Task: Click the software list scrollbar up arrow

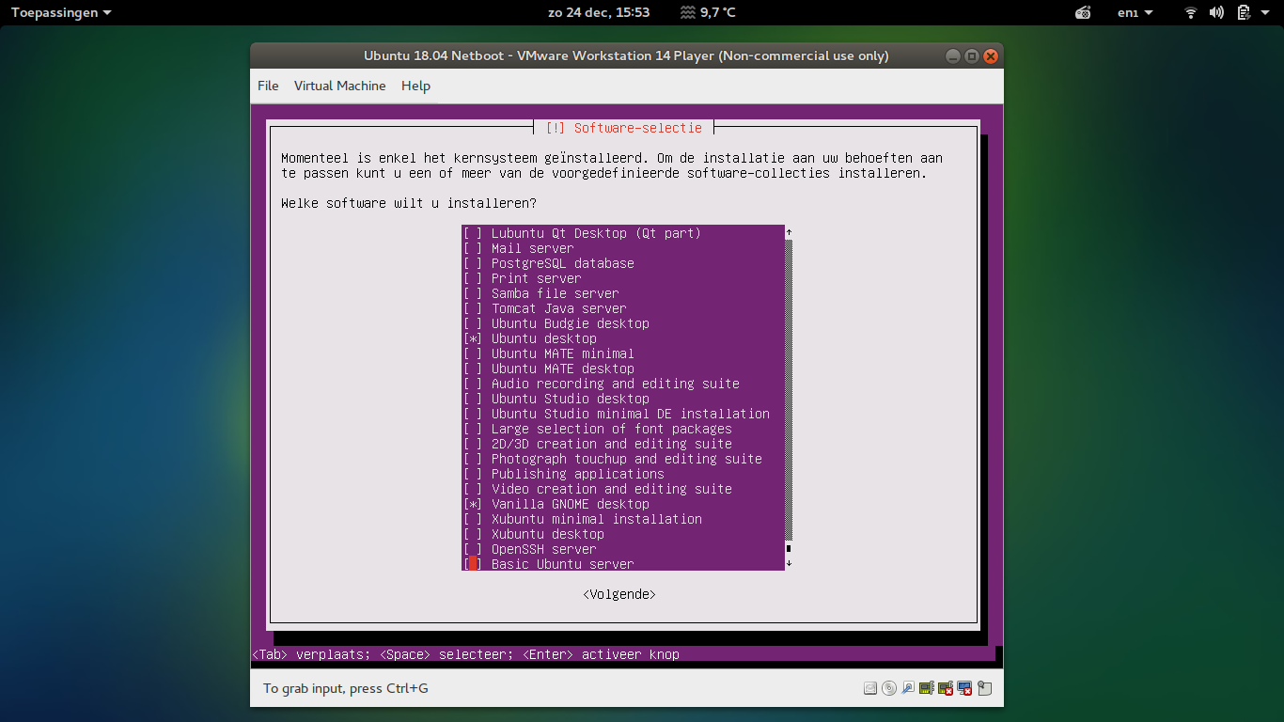Action: 789,232
